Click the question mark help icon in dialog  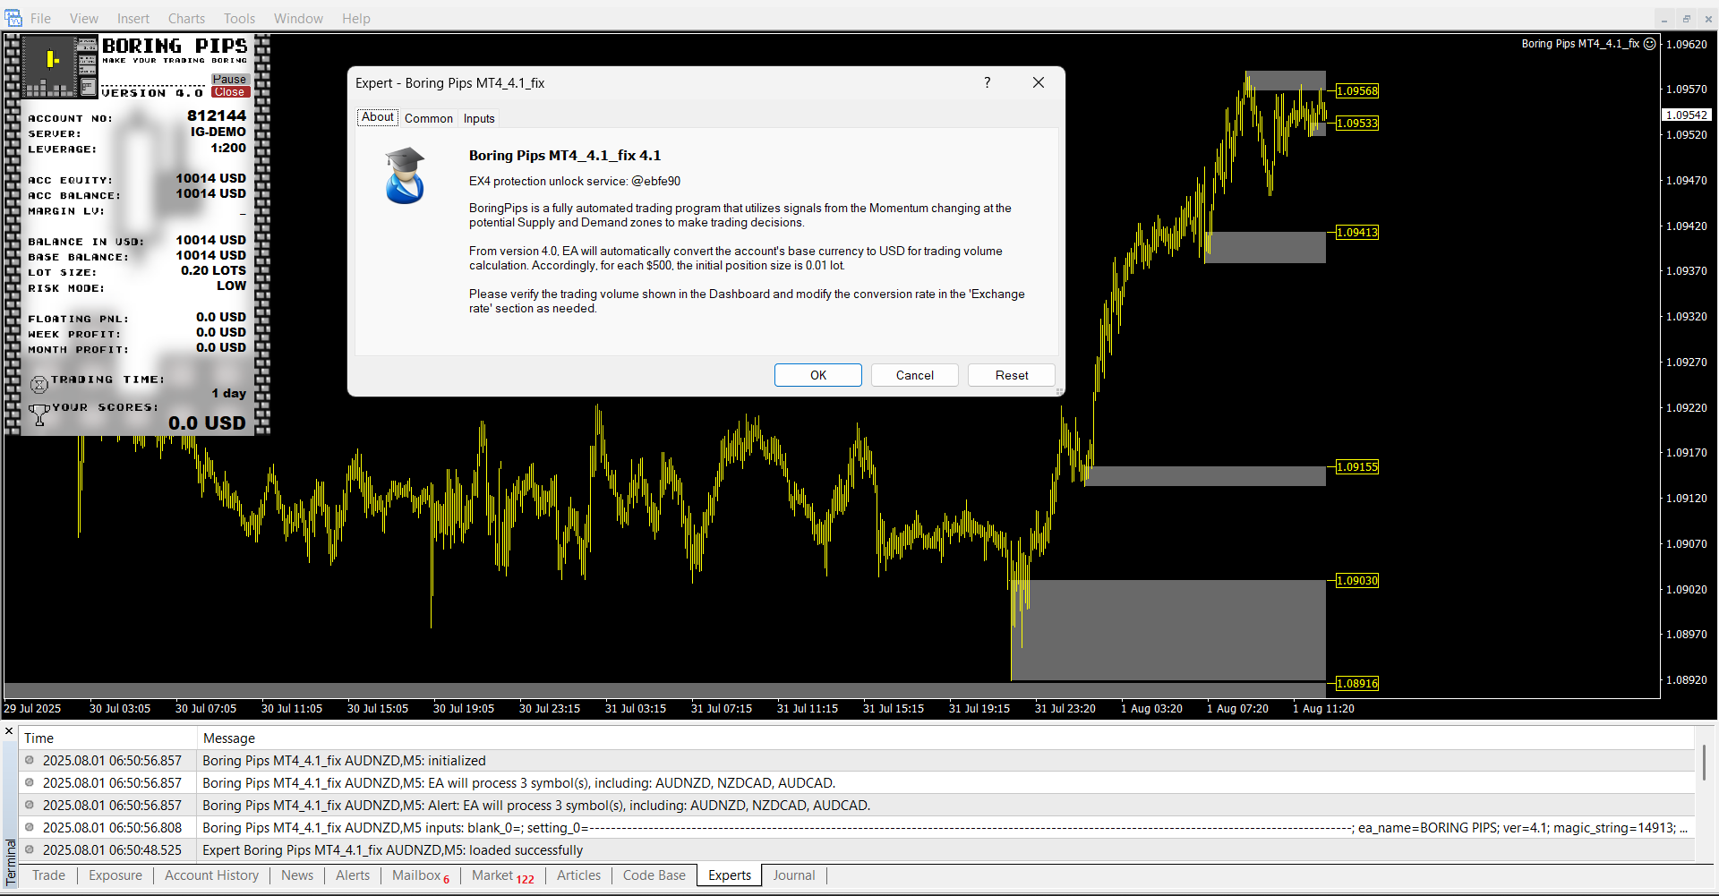pyautogui.click(x=987, y=82)
